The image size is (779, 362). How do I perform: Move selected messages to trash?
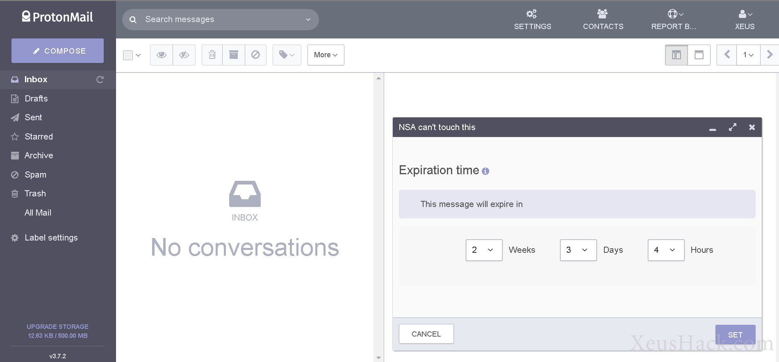click(x=212, y=55)
